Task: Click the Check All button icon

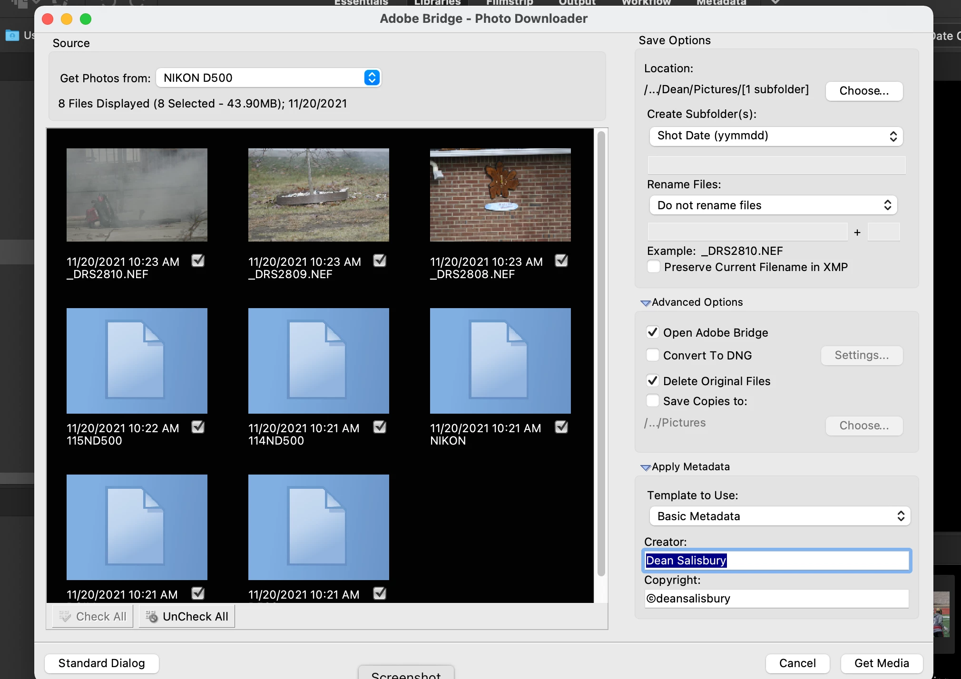Action: 65,616
